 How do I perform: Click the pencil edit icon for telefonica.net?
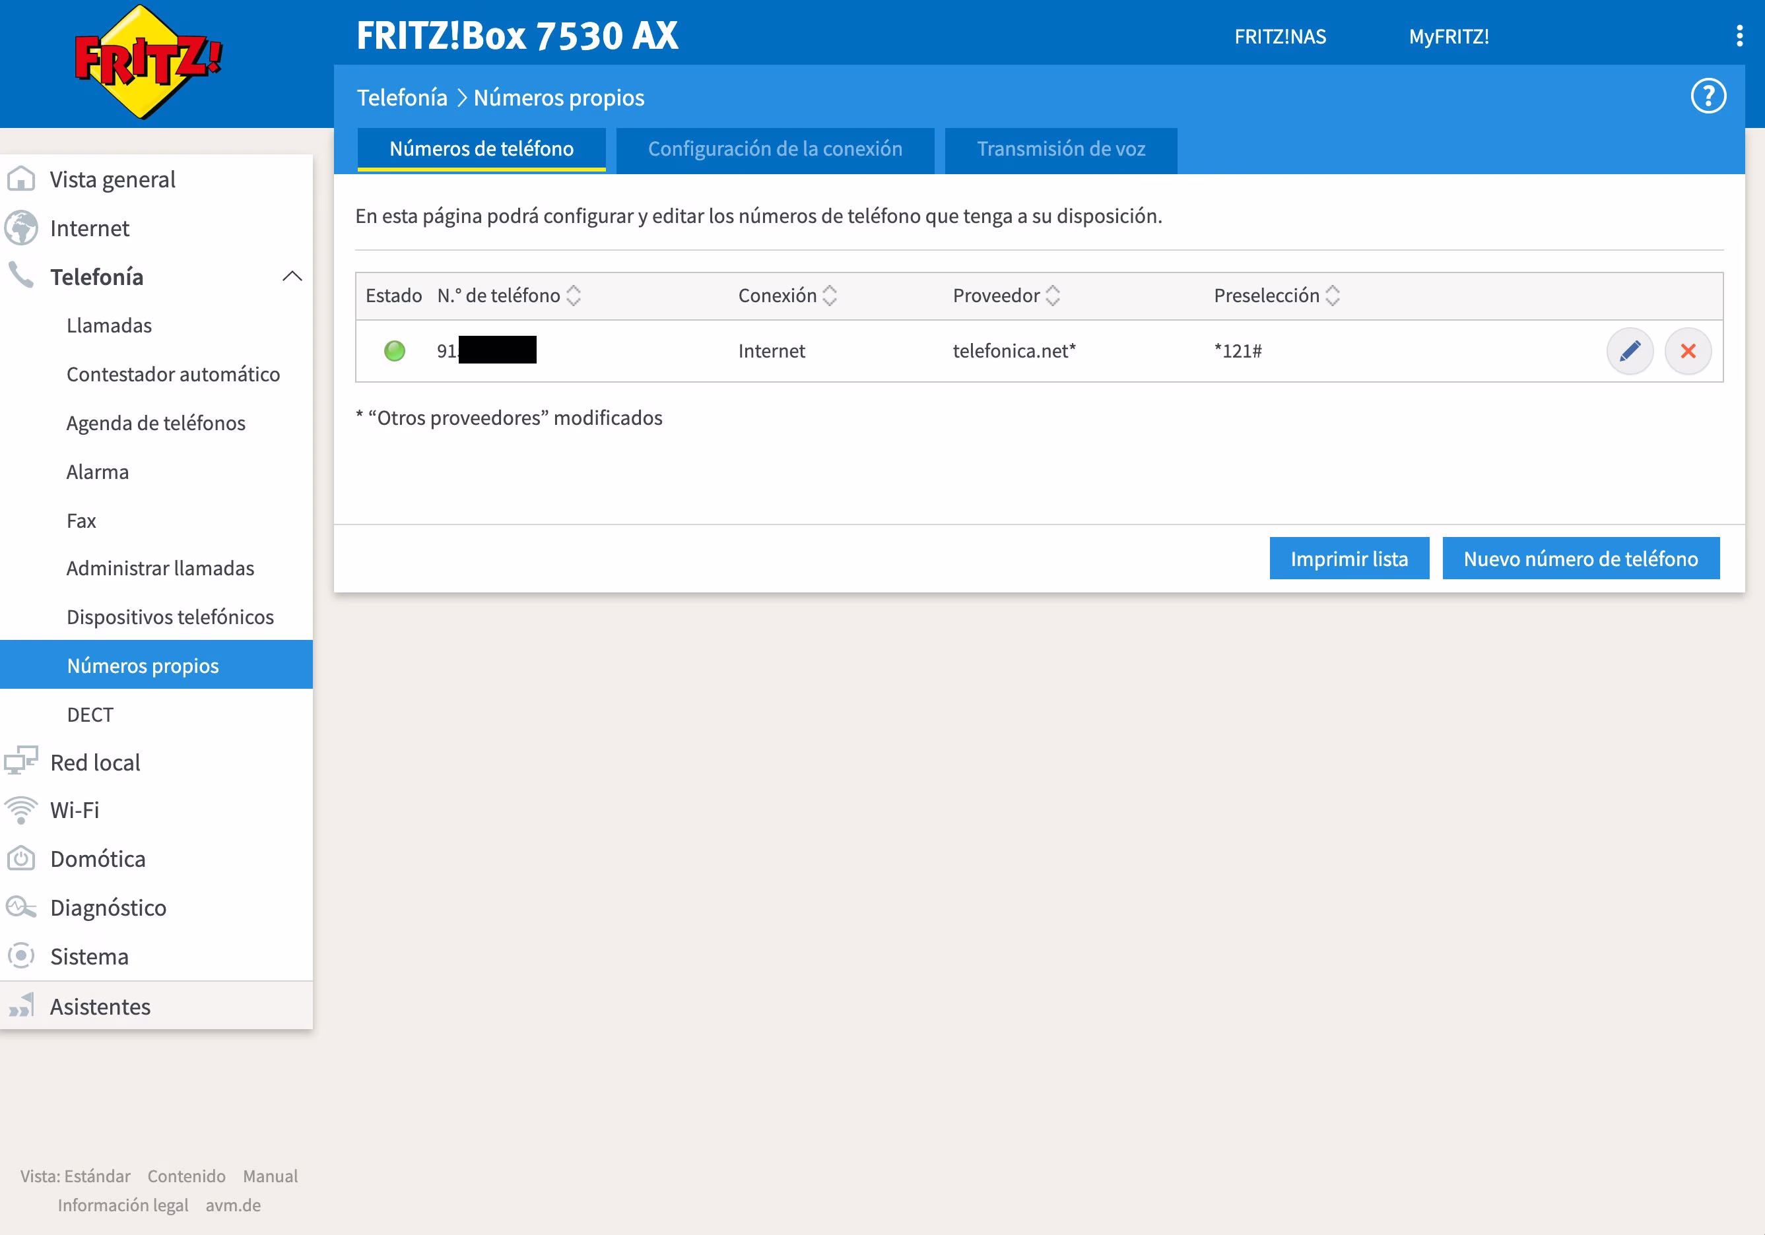pyautogui.click(x=1629, y=351)
